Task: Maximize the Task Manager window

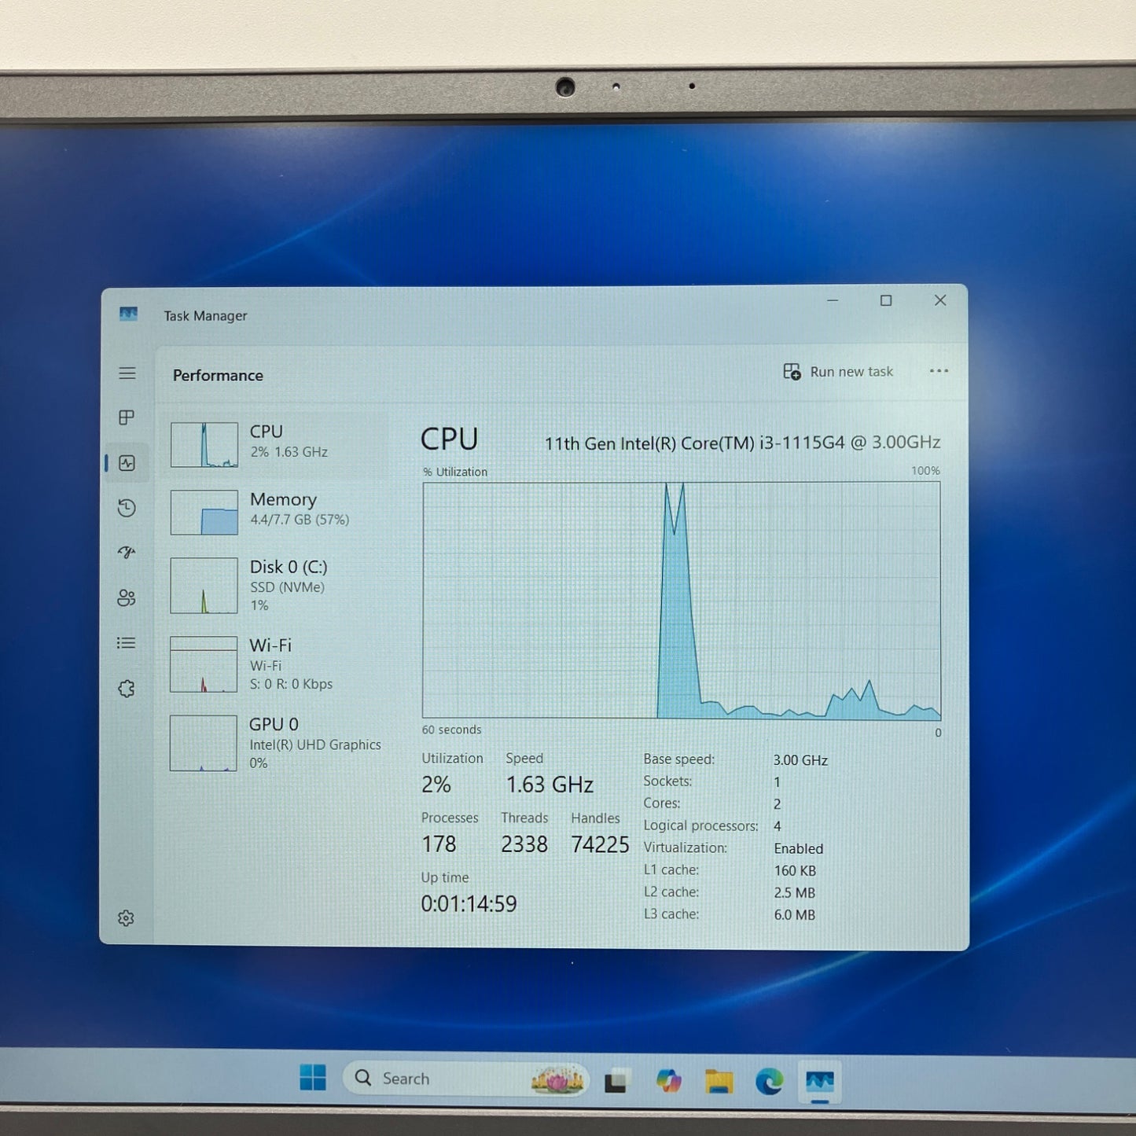Action: click(886, 300)
